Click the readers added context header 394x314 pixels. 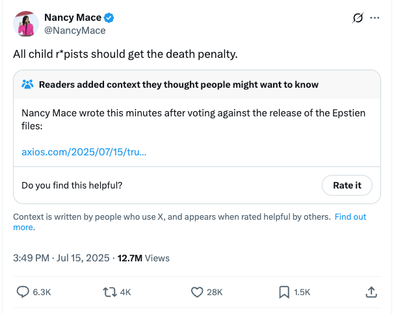pos(178,85)
